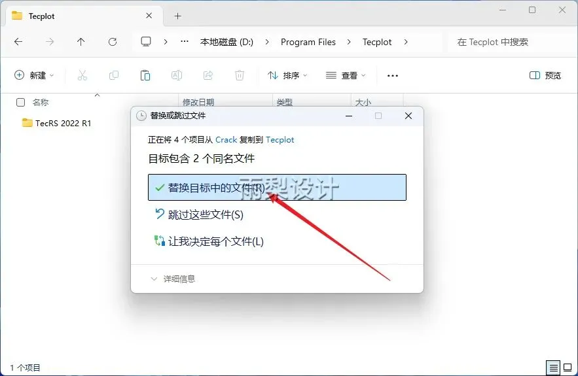Click the Cut scissors toolbar icon
Screen dimensions: 578x376
click(x=82, y=75)
